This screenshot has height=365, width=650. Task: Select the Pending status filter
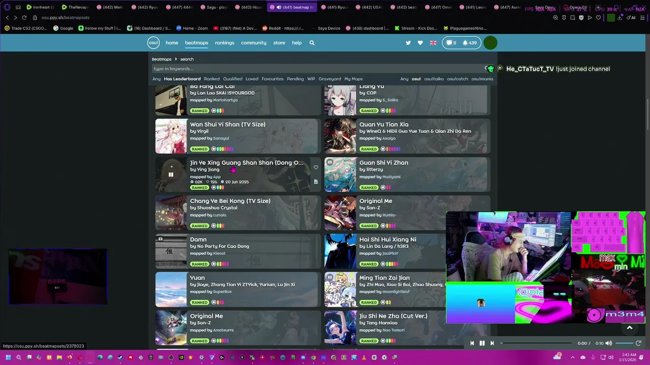[x=295, y=79]
